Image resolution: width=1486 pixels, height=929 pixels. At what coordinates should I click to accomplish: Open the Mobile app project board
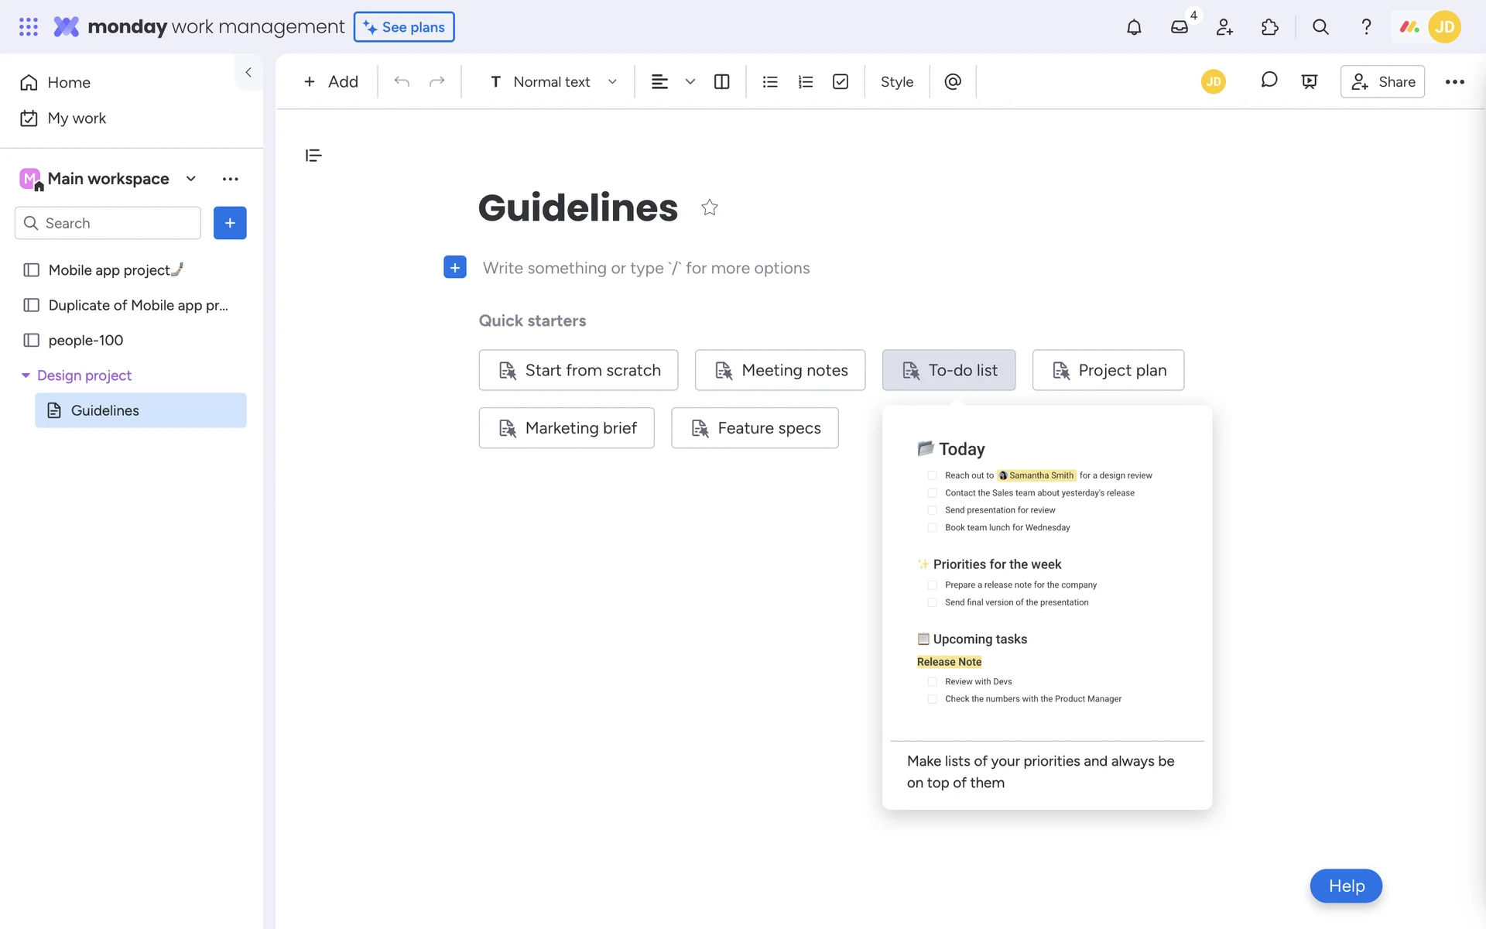(108, 269)
